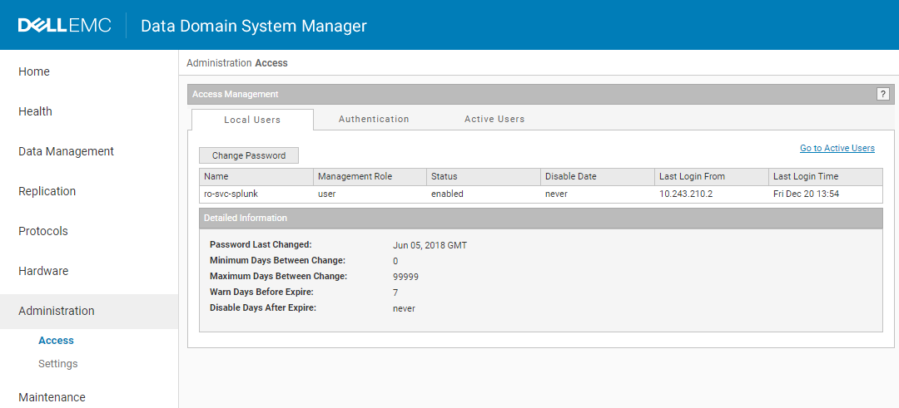Image resolution: width=899 pixels, height=408 pixels.
Task: Click the 99999 maximum days value
Action: pos(405,277)
